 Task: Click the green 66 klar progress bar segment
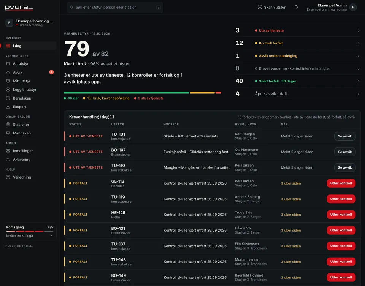tap(126, 93)
